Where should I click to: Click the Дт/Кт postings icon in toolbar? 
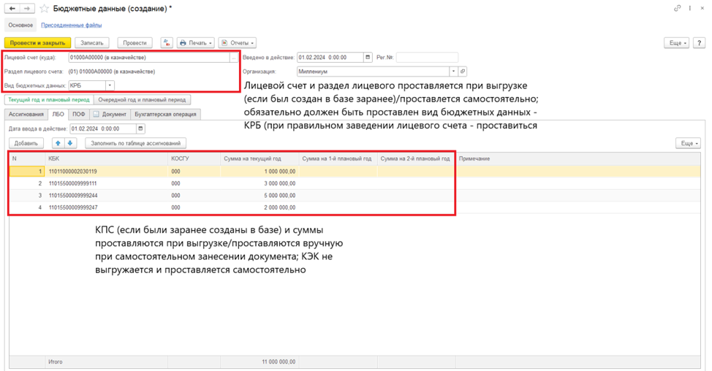[x=167, y=42]
